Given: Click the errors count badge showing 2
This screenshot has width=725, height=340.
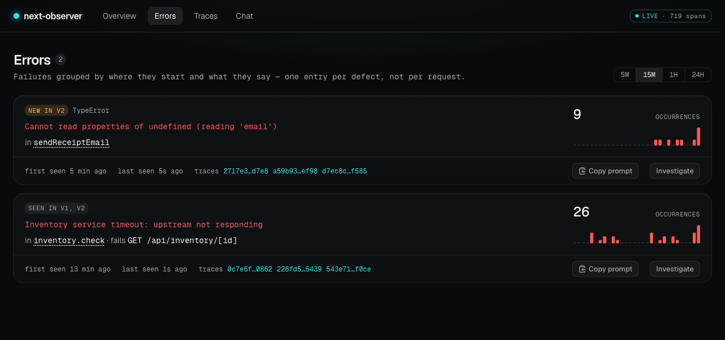Looking at the screenshot, I should click(61, 59).
